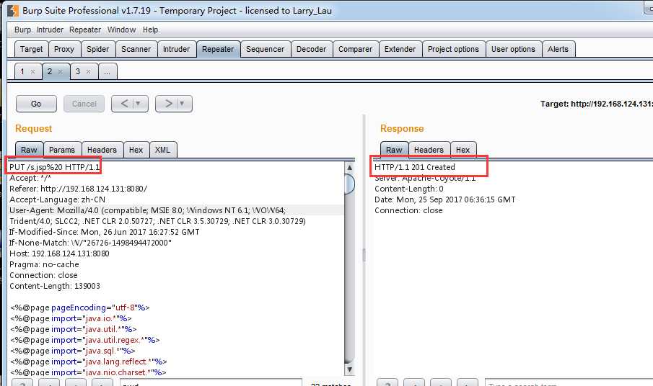Select Repeater request tab 1

(x=22, y=71)
